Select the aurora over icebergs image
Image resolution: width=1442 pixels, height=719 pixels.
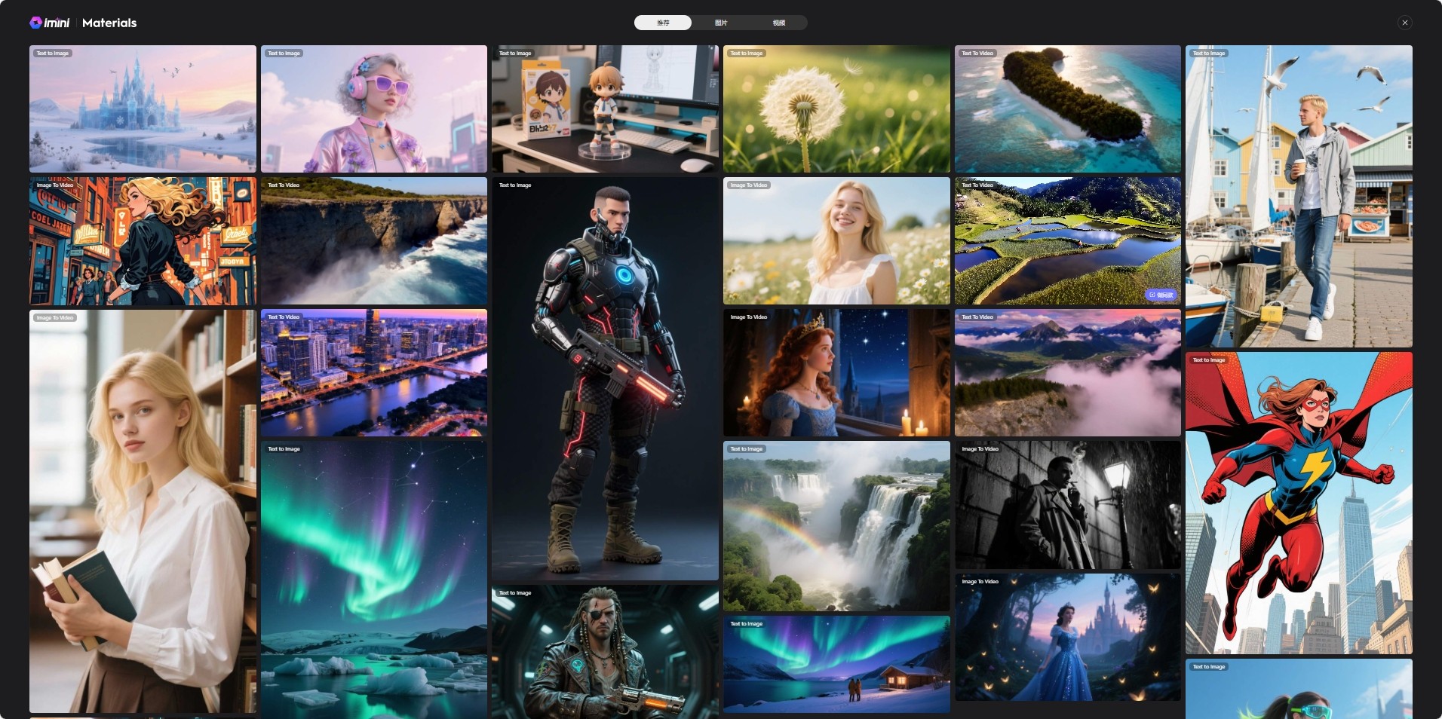(x=374, y=580)
